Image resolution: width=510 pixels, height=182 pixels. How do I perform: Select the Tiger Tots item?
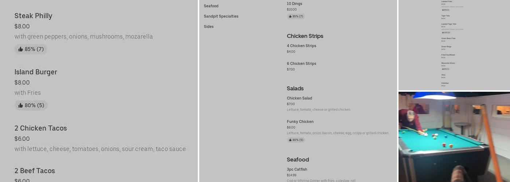[446, 16]
